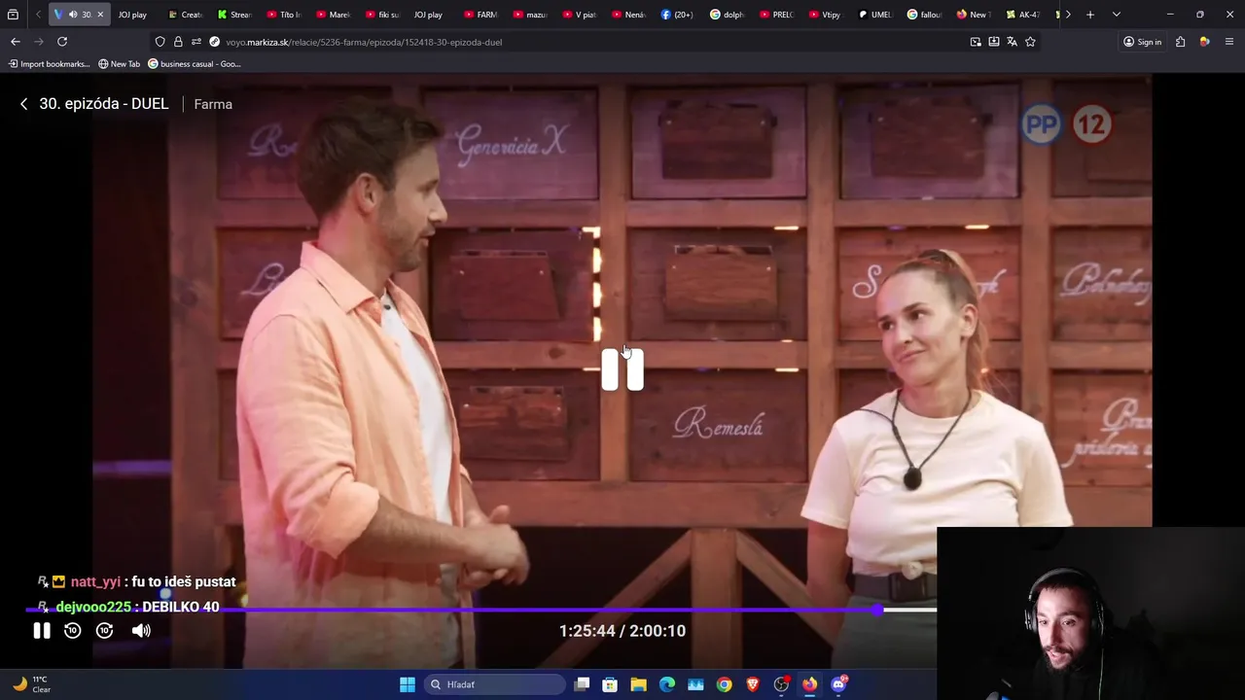Open File Explorer from taskbar
Viewport: 1245px width, 700px height.
click(638, 684)
